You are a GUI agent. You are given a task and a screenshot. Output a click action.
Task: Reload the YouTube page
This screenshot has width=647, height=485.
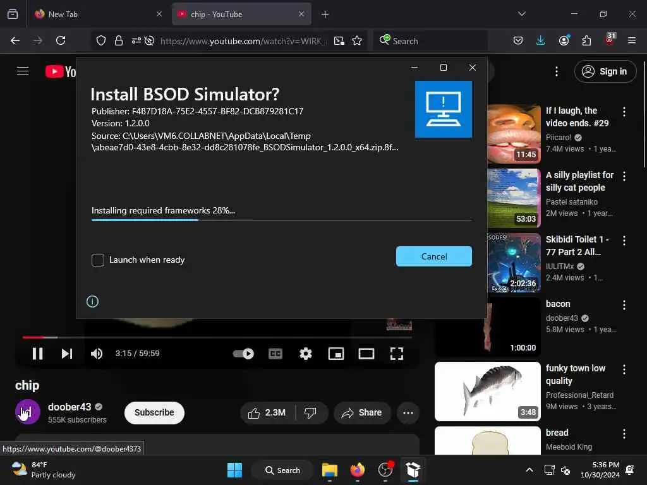click(61, 40)
